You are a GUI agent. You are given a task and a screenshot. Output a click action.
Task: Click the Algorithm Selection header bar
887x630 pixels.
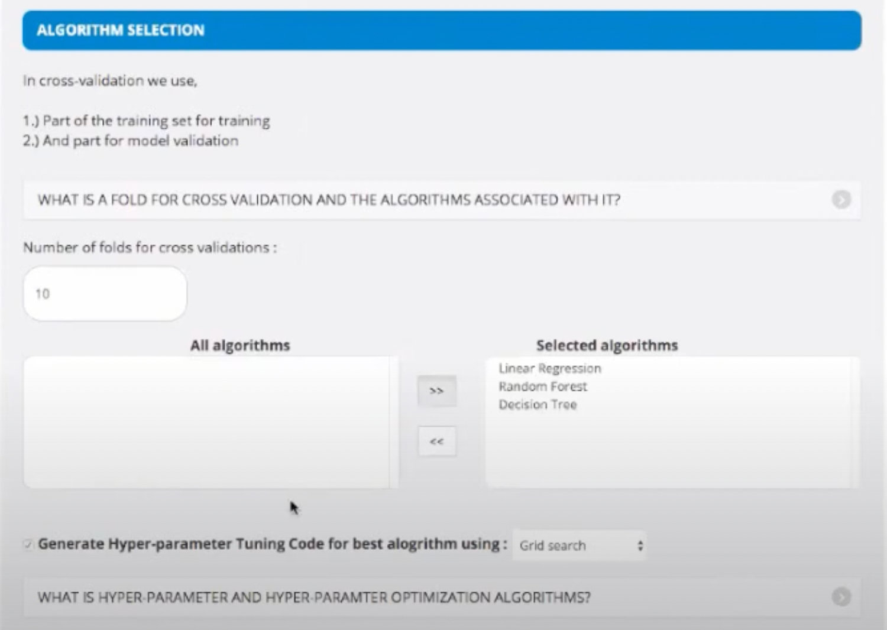(x=442, y=30)
